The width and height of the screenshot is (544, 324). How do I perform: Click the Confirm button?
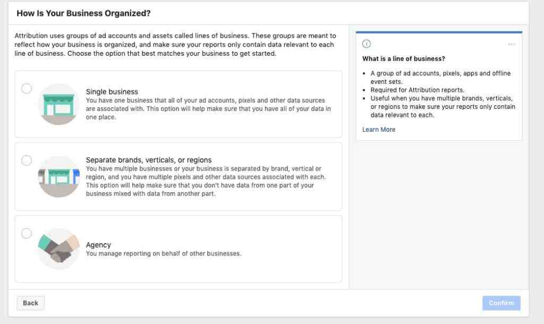click(x=501, y=303)
